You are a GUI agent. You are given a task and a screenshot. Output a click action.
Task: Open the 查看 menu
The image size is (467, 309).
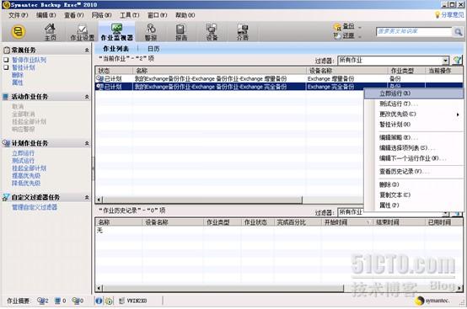pos(74,15)
